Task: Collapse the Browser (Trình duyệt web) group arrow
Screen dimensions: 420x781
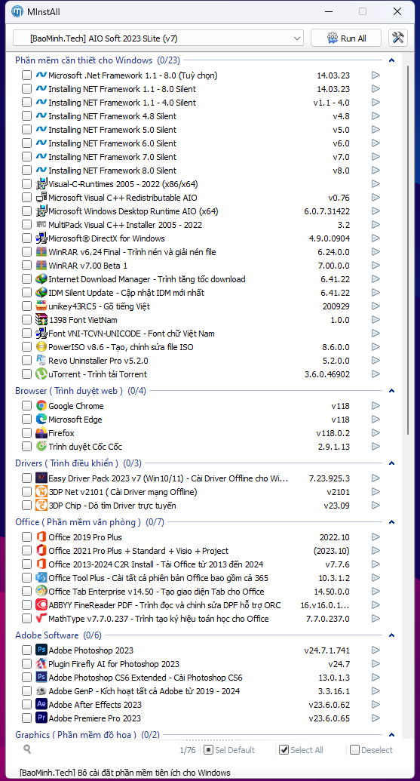Action: click(x=391, y=391)
